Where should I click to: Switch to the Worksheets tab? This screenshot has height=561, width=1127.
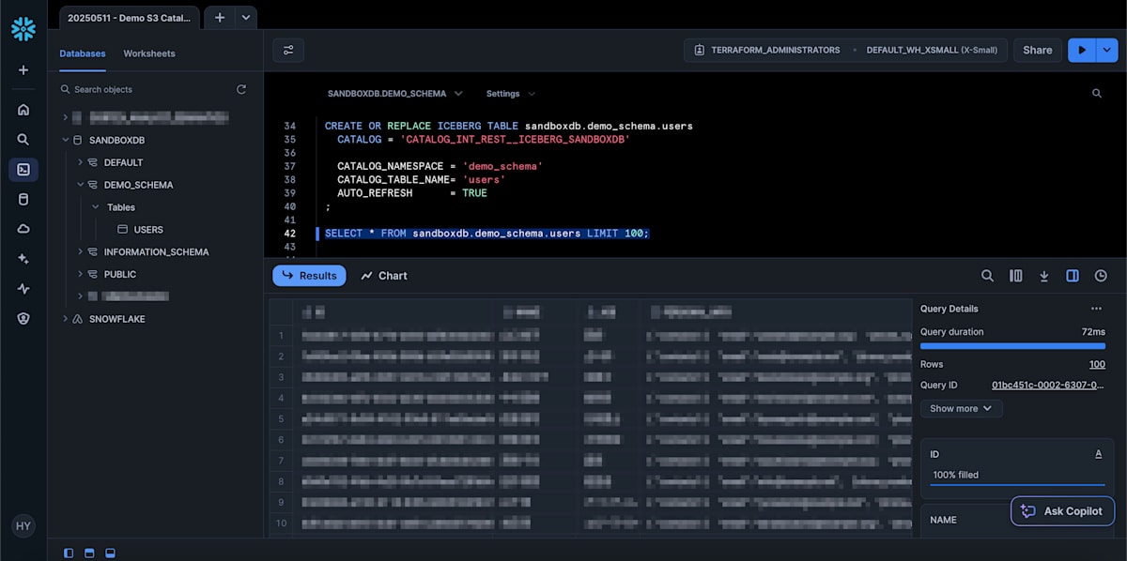149,53
